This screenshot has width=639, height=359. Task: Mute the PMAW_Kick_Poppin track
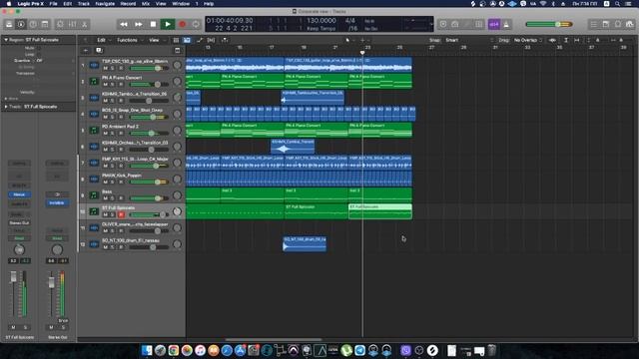pyautogui.click(x=105, y=181)
